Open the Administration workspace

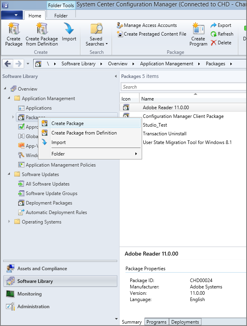[x=33, y=307]
